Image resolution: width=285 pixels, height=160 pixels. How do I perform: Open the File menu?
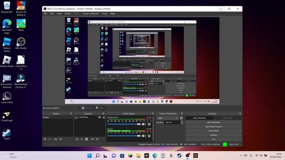45,14
